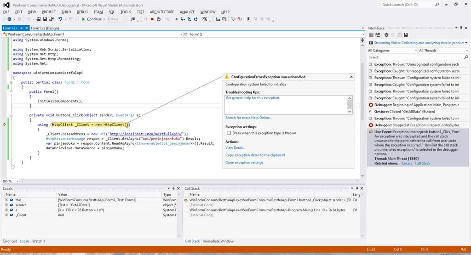471x255 pixels.
Task: Open the Form1() member dropdown
Action: [x=274, y=34]
